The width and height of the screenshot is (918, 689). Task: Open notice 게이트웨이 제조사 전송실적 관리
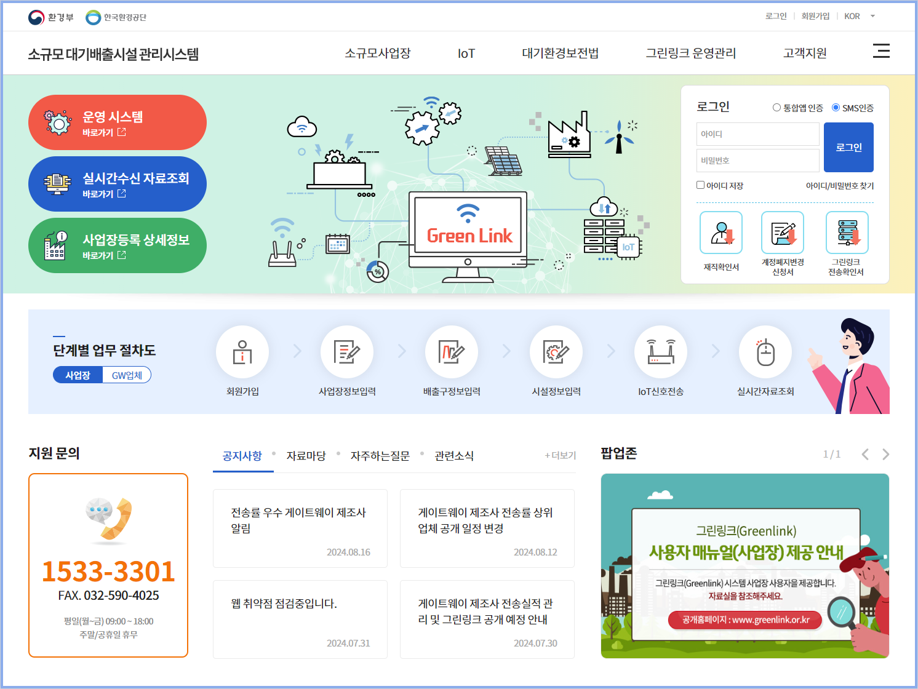coord(487,619)
